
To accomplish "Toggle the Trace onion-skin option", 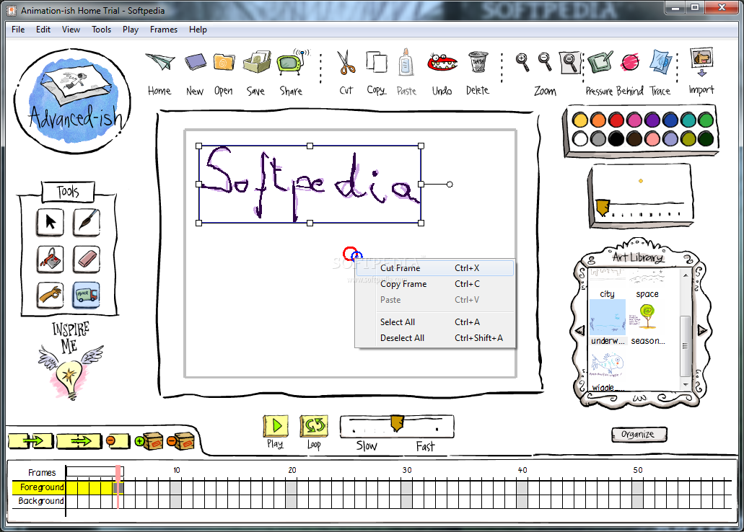I will point(660,62).
